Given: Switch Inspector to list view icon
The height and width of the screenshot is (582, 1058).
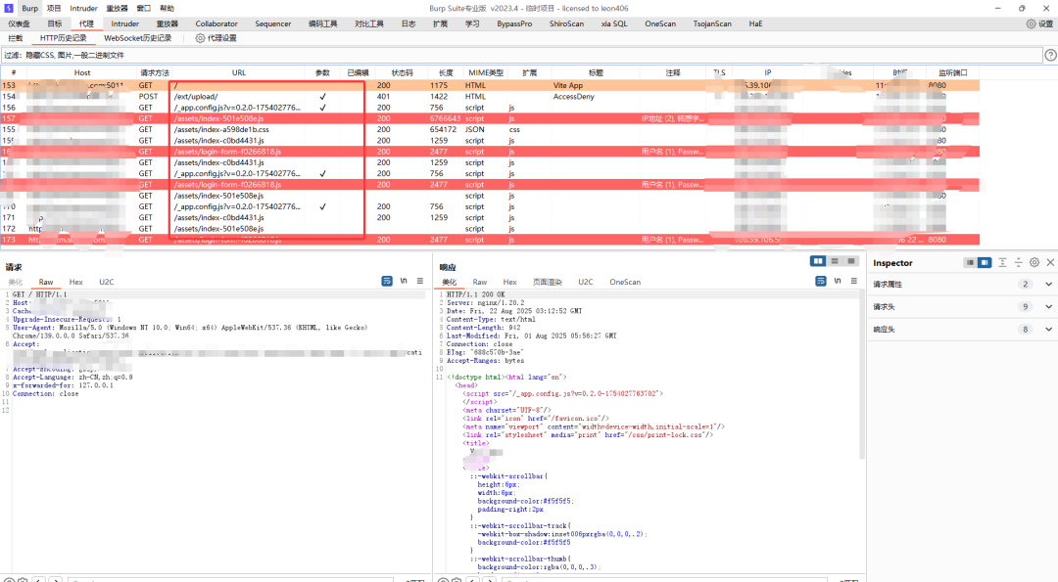Looking at the screenshot, I should pyautogui.click(x=970, y=263).
